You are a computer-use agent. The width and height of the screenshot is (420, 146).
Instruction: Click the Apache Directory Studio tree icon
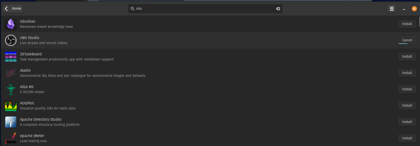coord(11,122)
